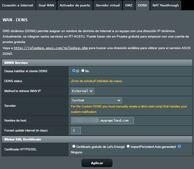The height and width of the screenshot is (169, 194).
Task: Expand the Servidor dropdown showing Custom
Action: point(96,100)
